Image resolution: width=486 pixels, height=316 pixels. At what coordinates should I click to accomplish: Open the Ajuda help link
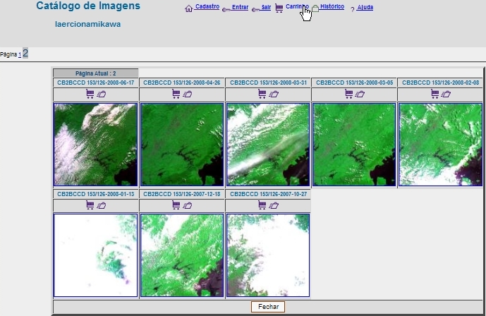pyautogui.click(x=365, y=8)
